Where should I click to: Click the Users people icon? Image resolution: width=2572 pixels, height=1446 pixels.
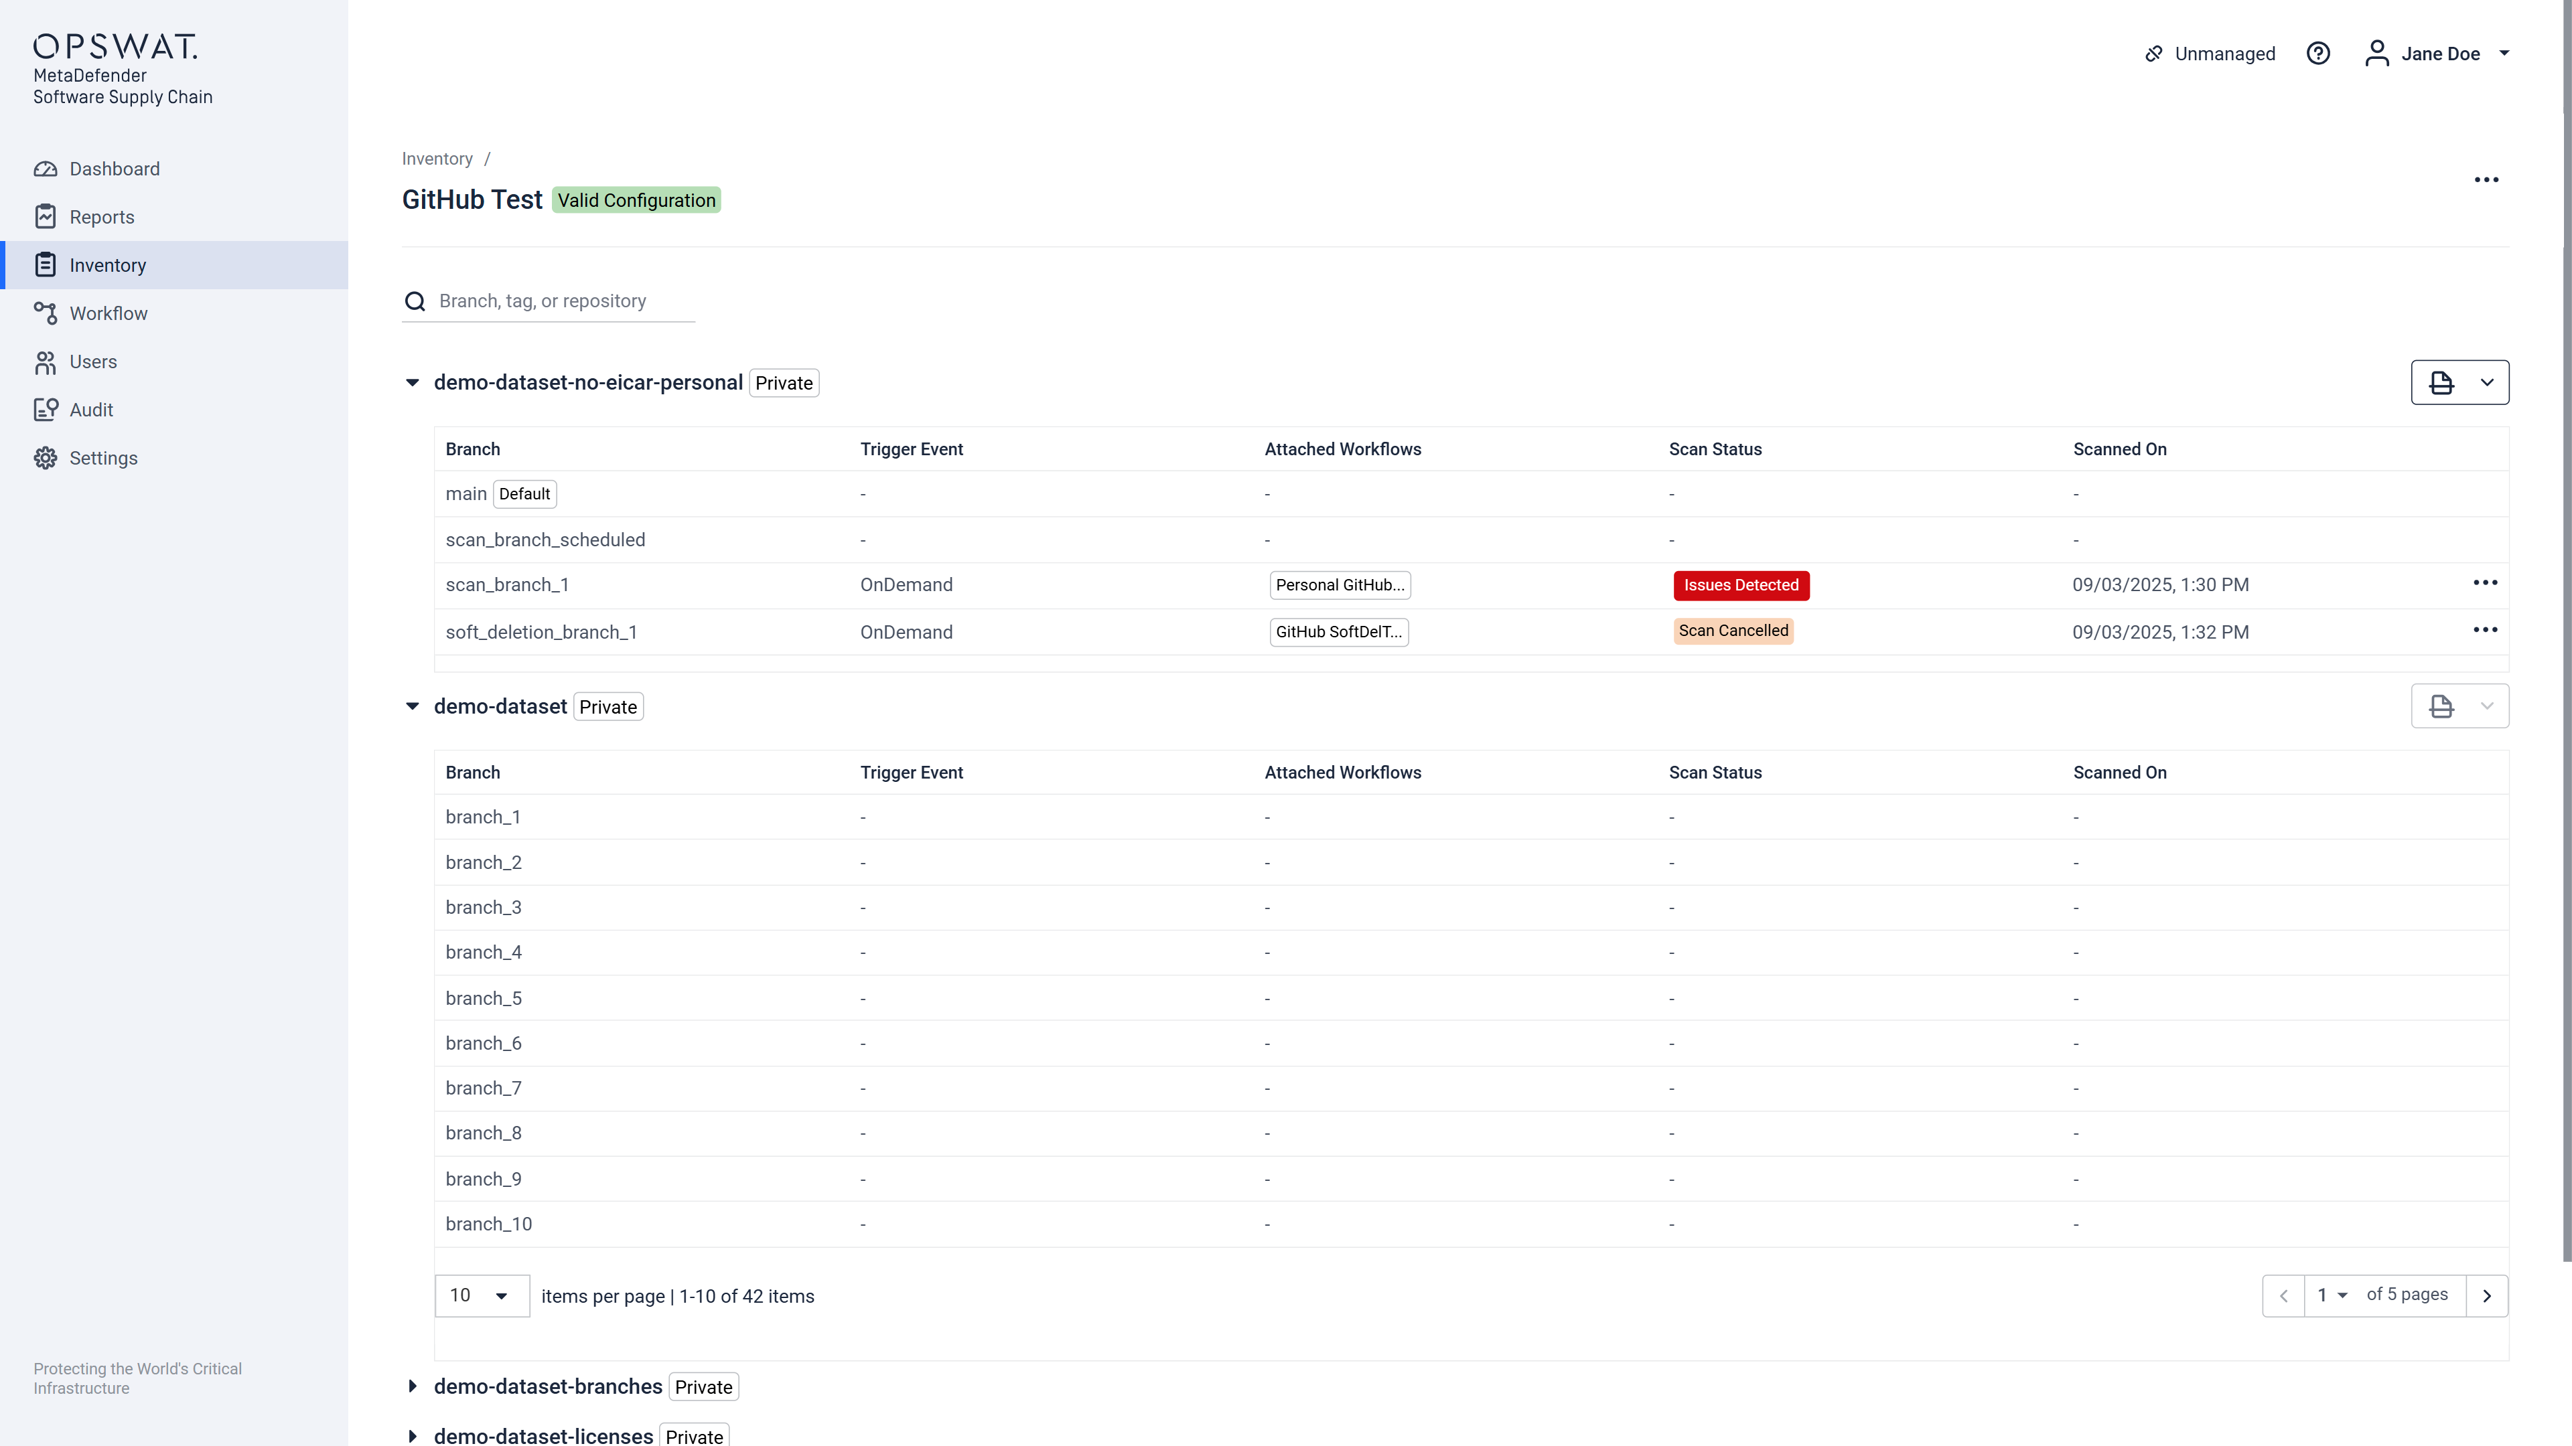(45, 361)
